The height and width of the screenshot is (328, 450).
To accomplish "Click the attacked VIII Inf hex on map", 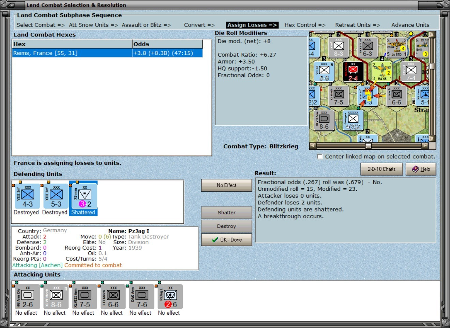I will coord(367,96).
